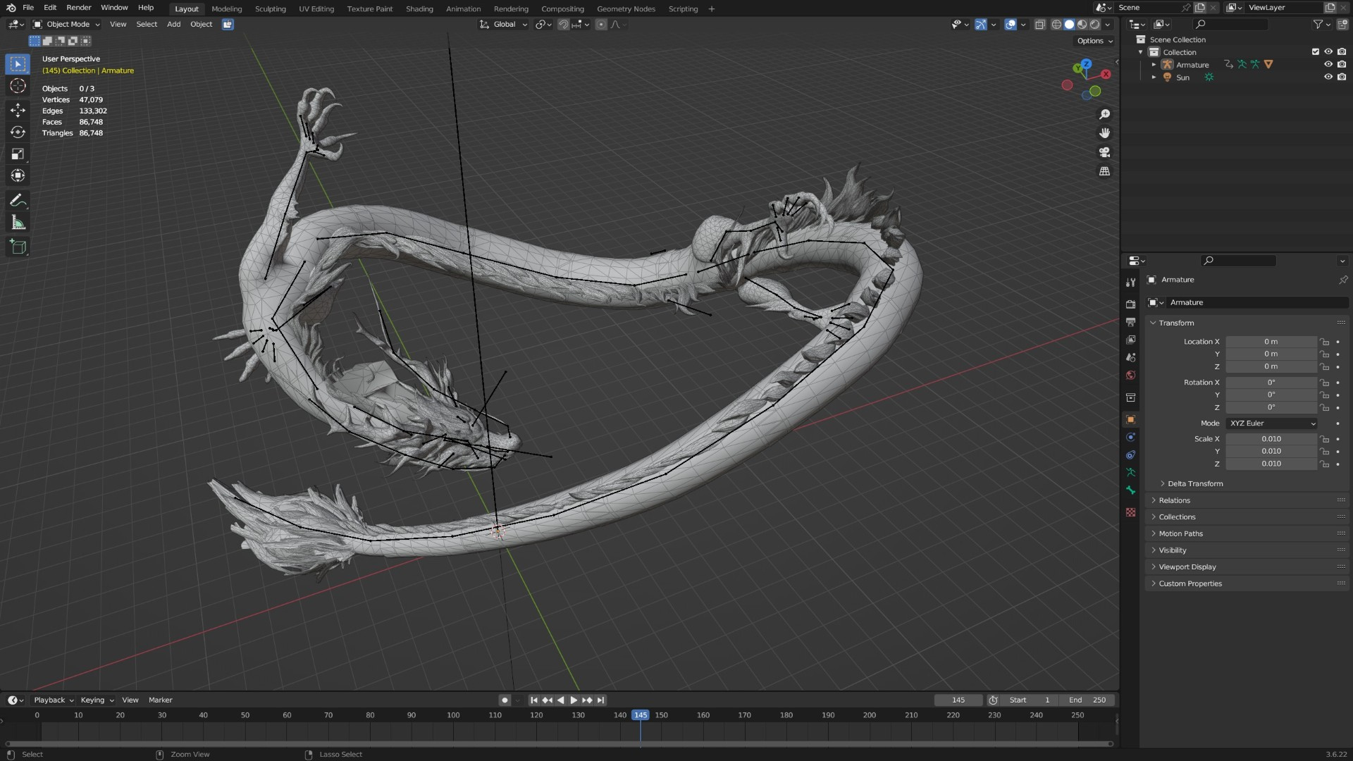Viewport: 1353px width, 761px height.
Task: Select the Measure tool
Action: (x=18, y=223)
